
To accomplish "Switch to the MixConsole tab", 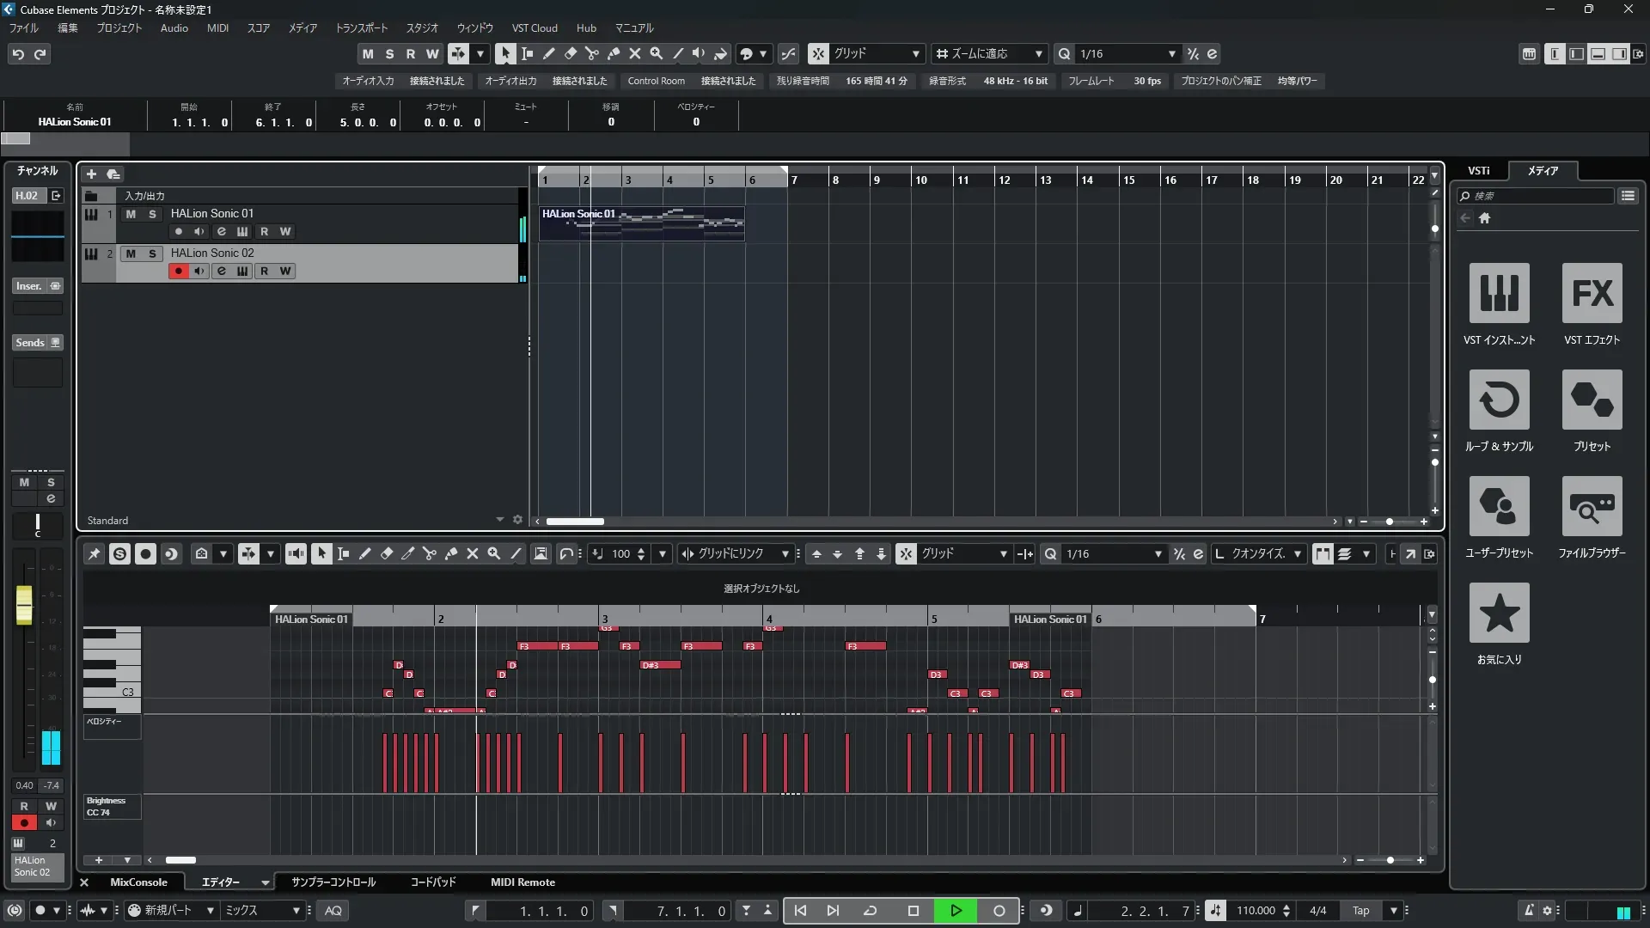I will (x=138, y=882).
